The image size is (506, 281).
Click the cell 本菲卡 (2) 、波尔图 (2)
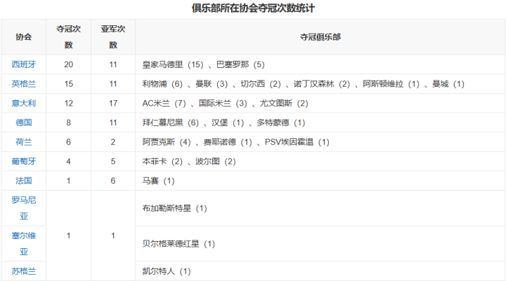point(320,161)
